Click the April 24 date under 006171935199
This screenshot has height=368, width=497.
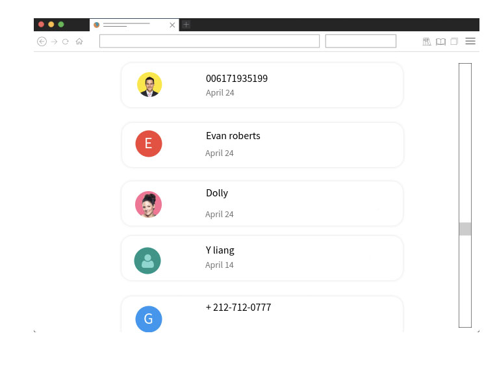point(220,92)
